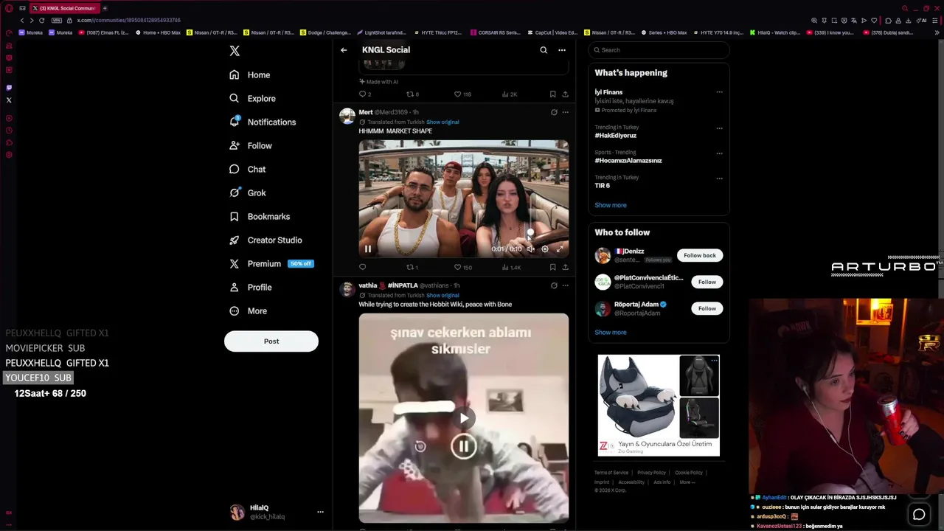Open Notifications in the sidebar

[x=263, y=122]
